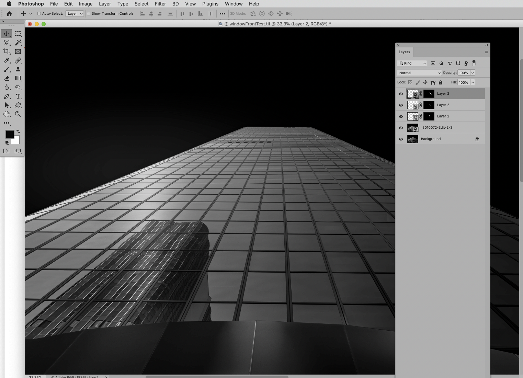Enable the Show Transform Controls checkbox

pyautogui.click(x=89, y=13)
